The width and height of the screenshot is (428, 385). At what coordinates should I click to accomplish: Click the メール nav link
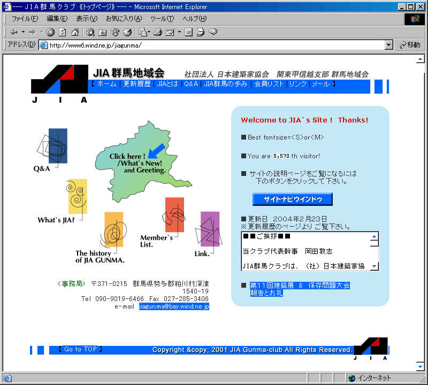320,84
